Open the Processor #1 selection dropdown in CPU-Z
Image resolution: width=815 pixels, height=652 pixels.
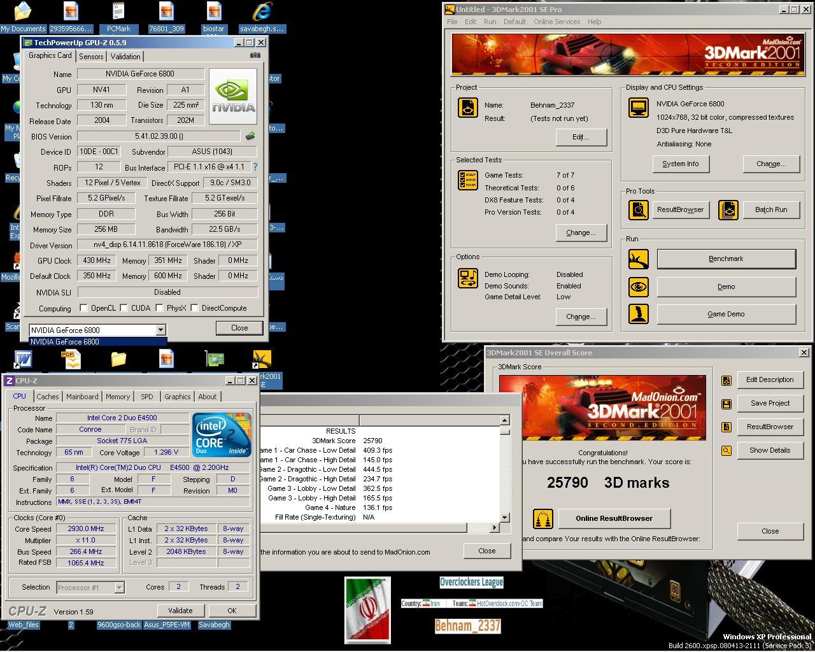[x=119, y=588]
